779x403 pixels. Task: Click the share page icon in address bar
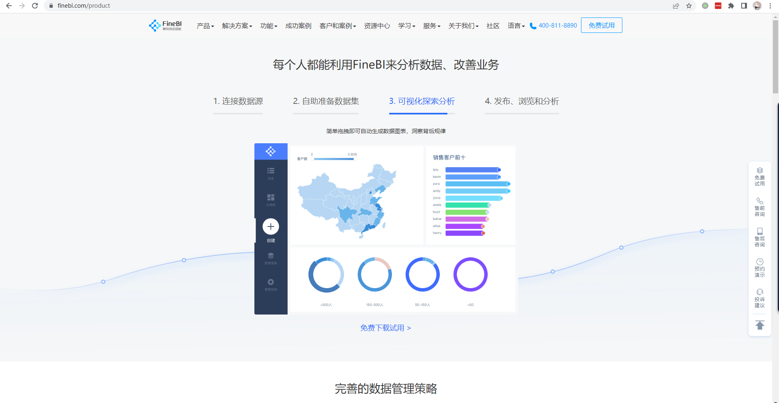tap(676, 6)
